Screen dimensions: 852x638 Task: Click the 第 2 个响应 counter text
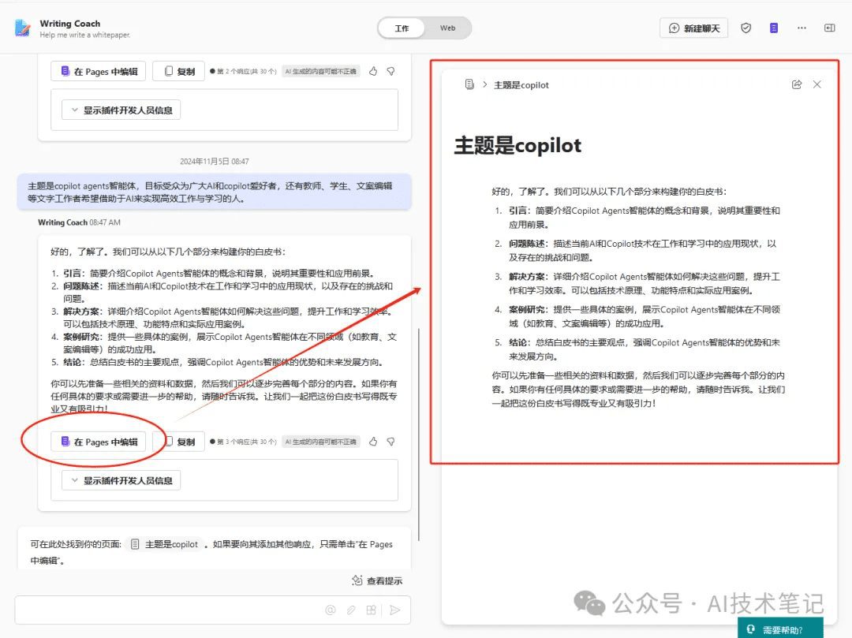(247, 71)
